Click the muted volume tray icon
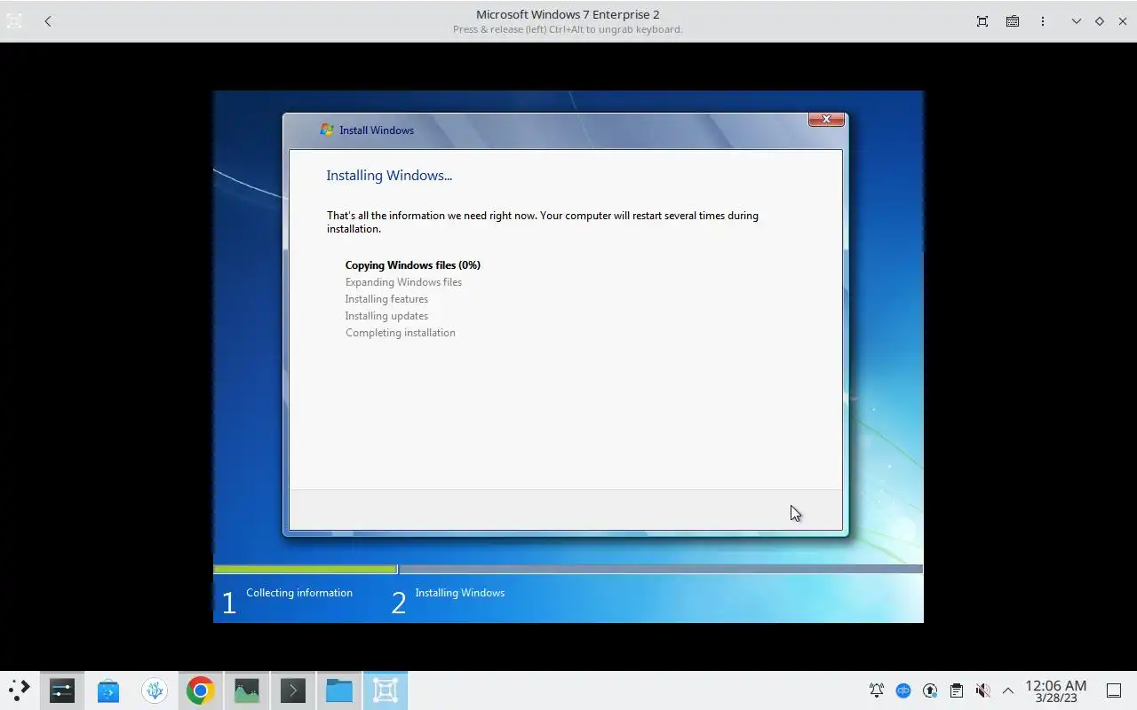The width and height of the screenshot is (1137, 710). [x=982, y=690]
